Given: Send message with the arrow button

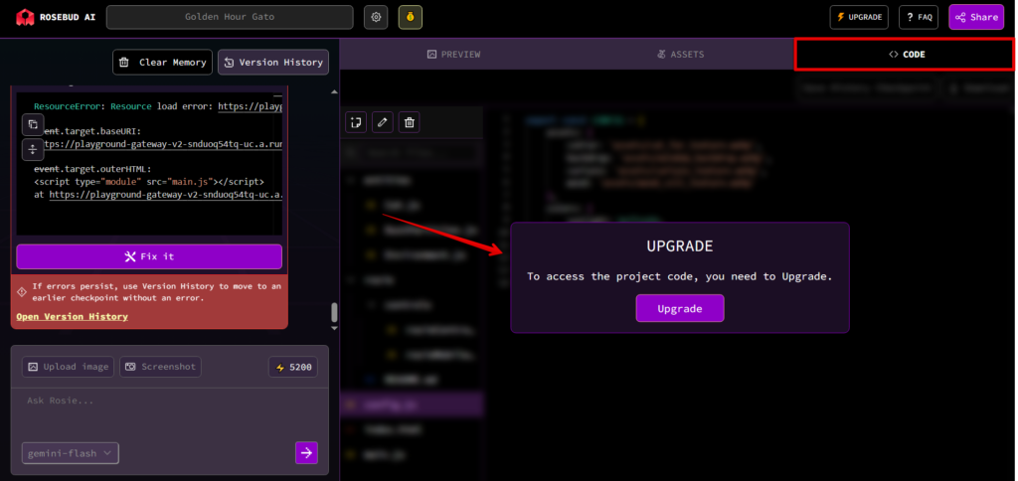Looking at the screenshot, I should [x=306, y=452].
